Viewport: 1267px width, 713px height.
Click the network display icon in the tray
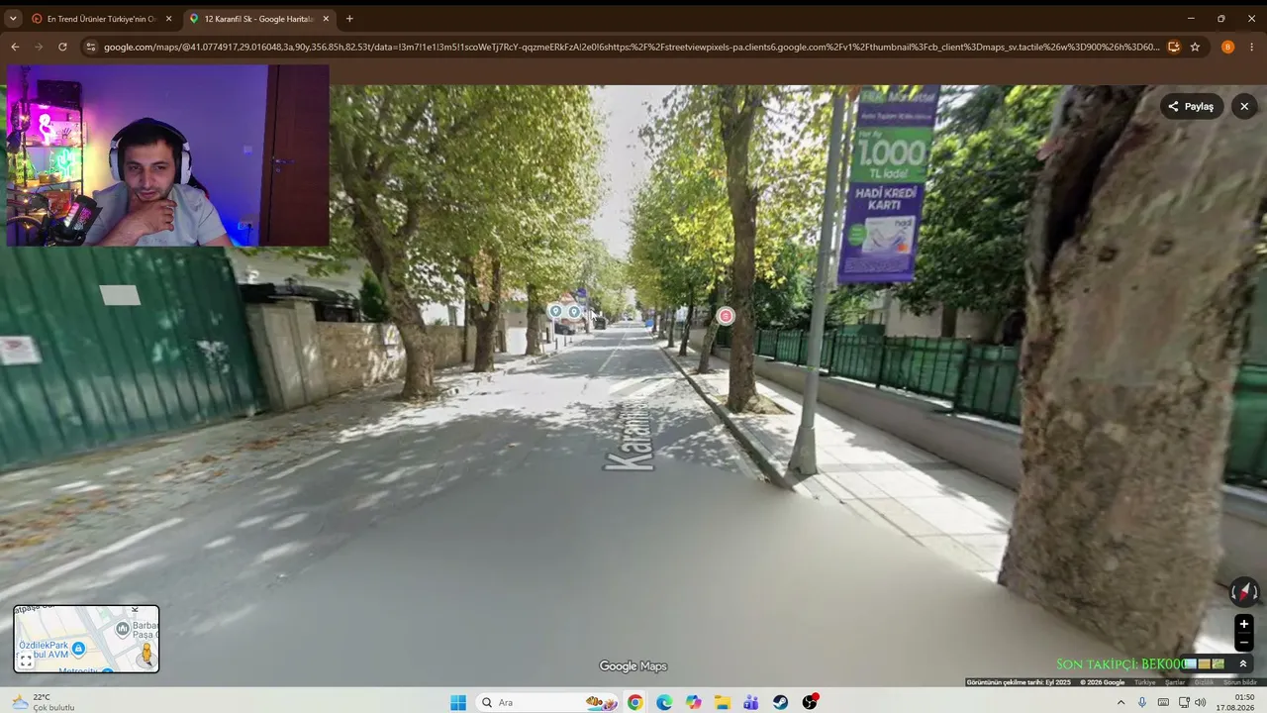(x=1184, y=702)
